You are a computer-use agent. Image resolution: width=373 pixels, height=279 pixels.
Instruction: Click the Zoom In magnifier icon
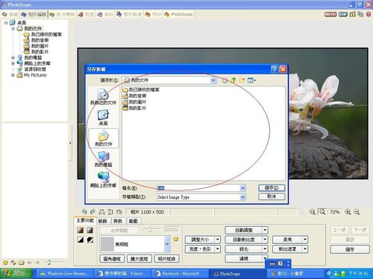[x=348, y=212]
